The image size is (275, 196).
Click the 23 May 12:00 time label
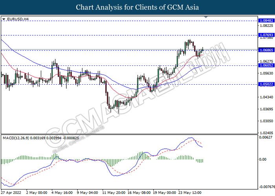[190, 193]
